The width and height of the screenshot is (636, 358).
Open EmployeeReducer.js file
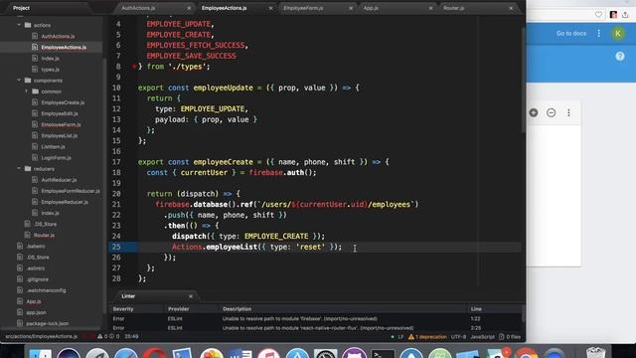tap(64, 202)
